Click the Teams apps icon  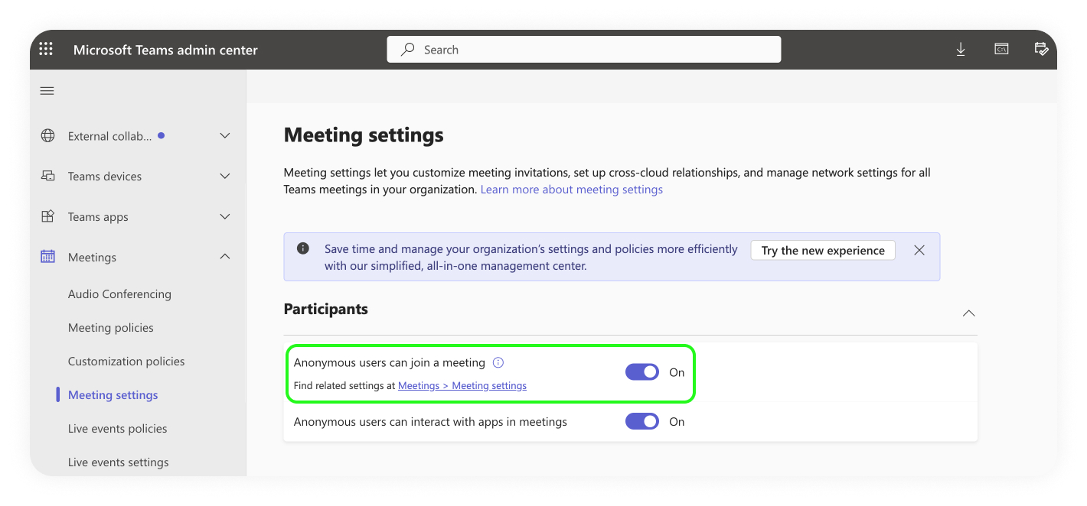pyautogui.click(x=47, y=216)
